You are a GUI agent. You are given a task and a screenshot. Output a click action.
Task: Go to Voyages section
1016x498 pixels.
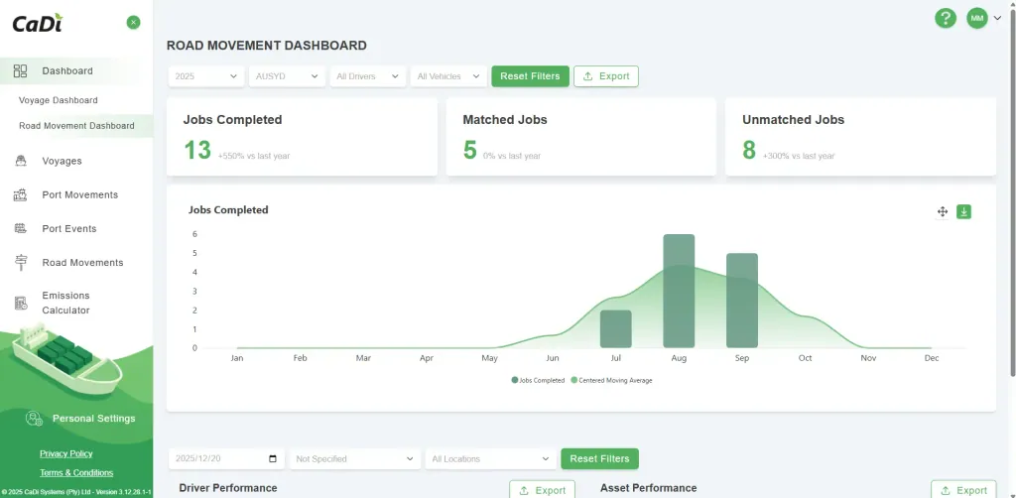coord(63,161)
